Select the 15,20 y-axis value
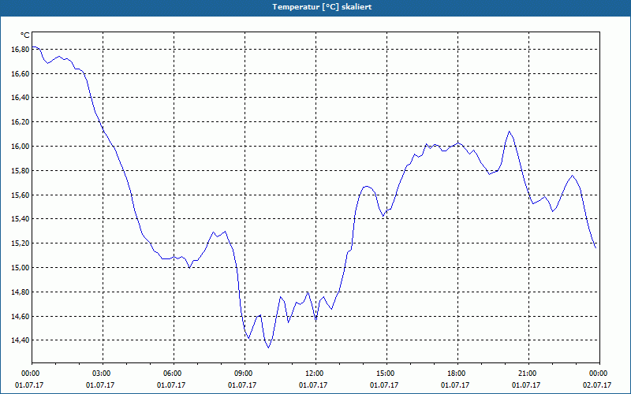 point(21,243)
